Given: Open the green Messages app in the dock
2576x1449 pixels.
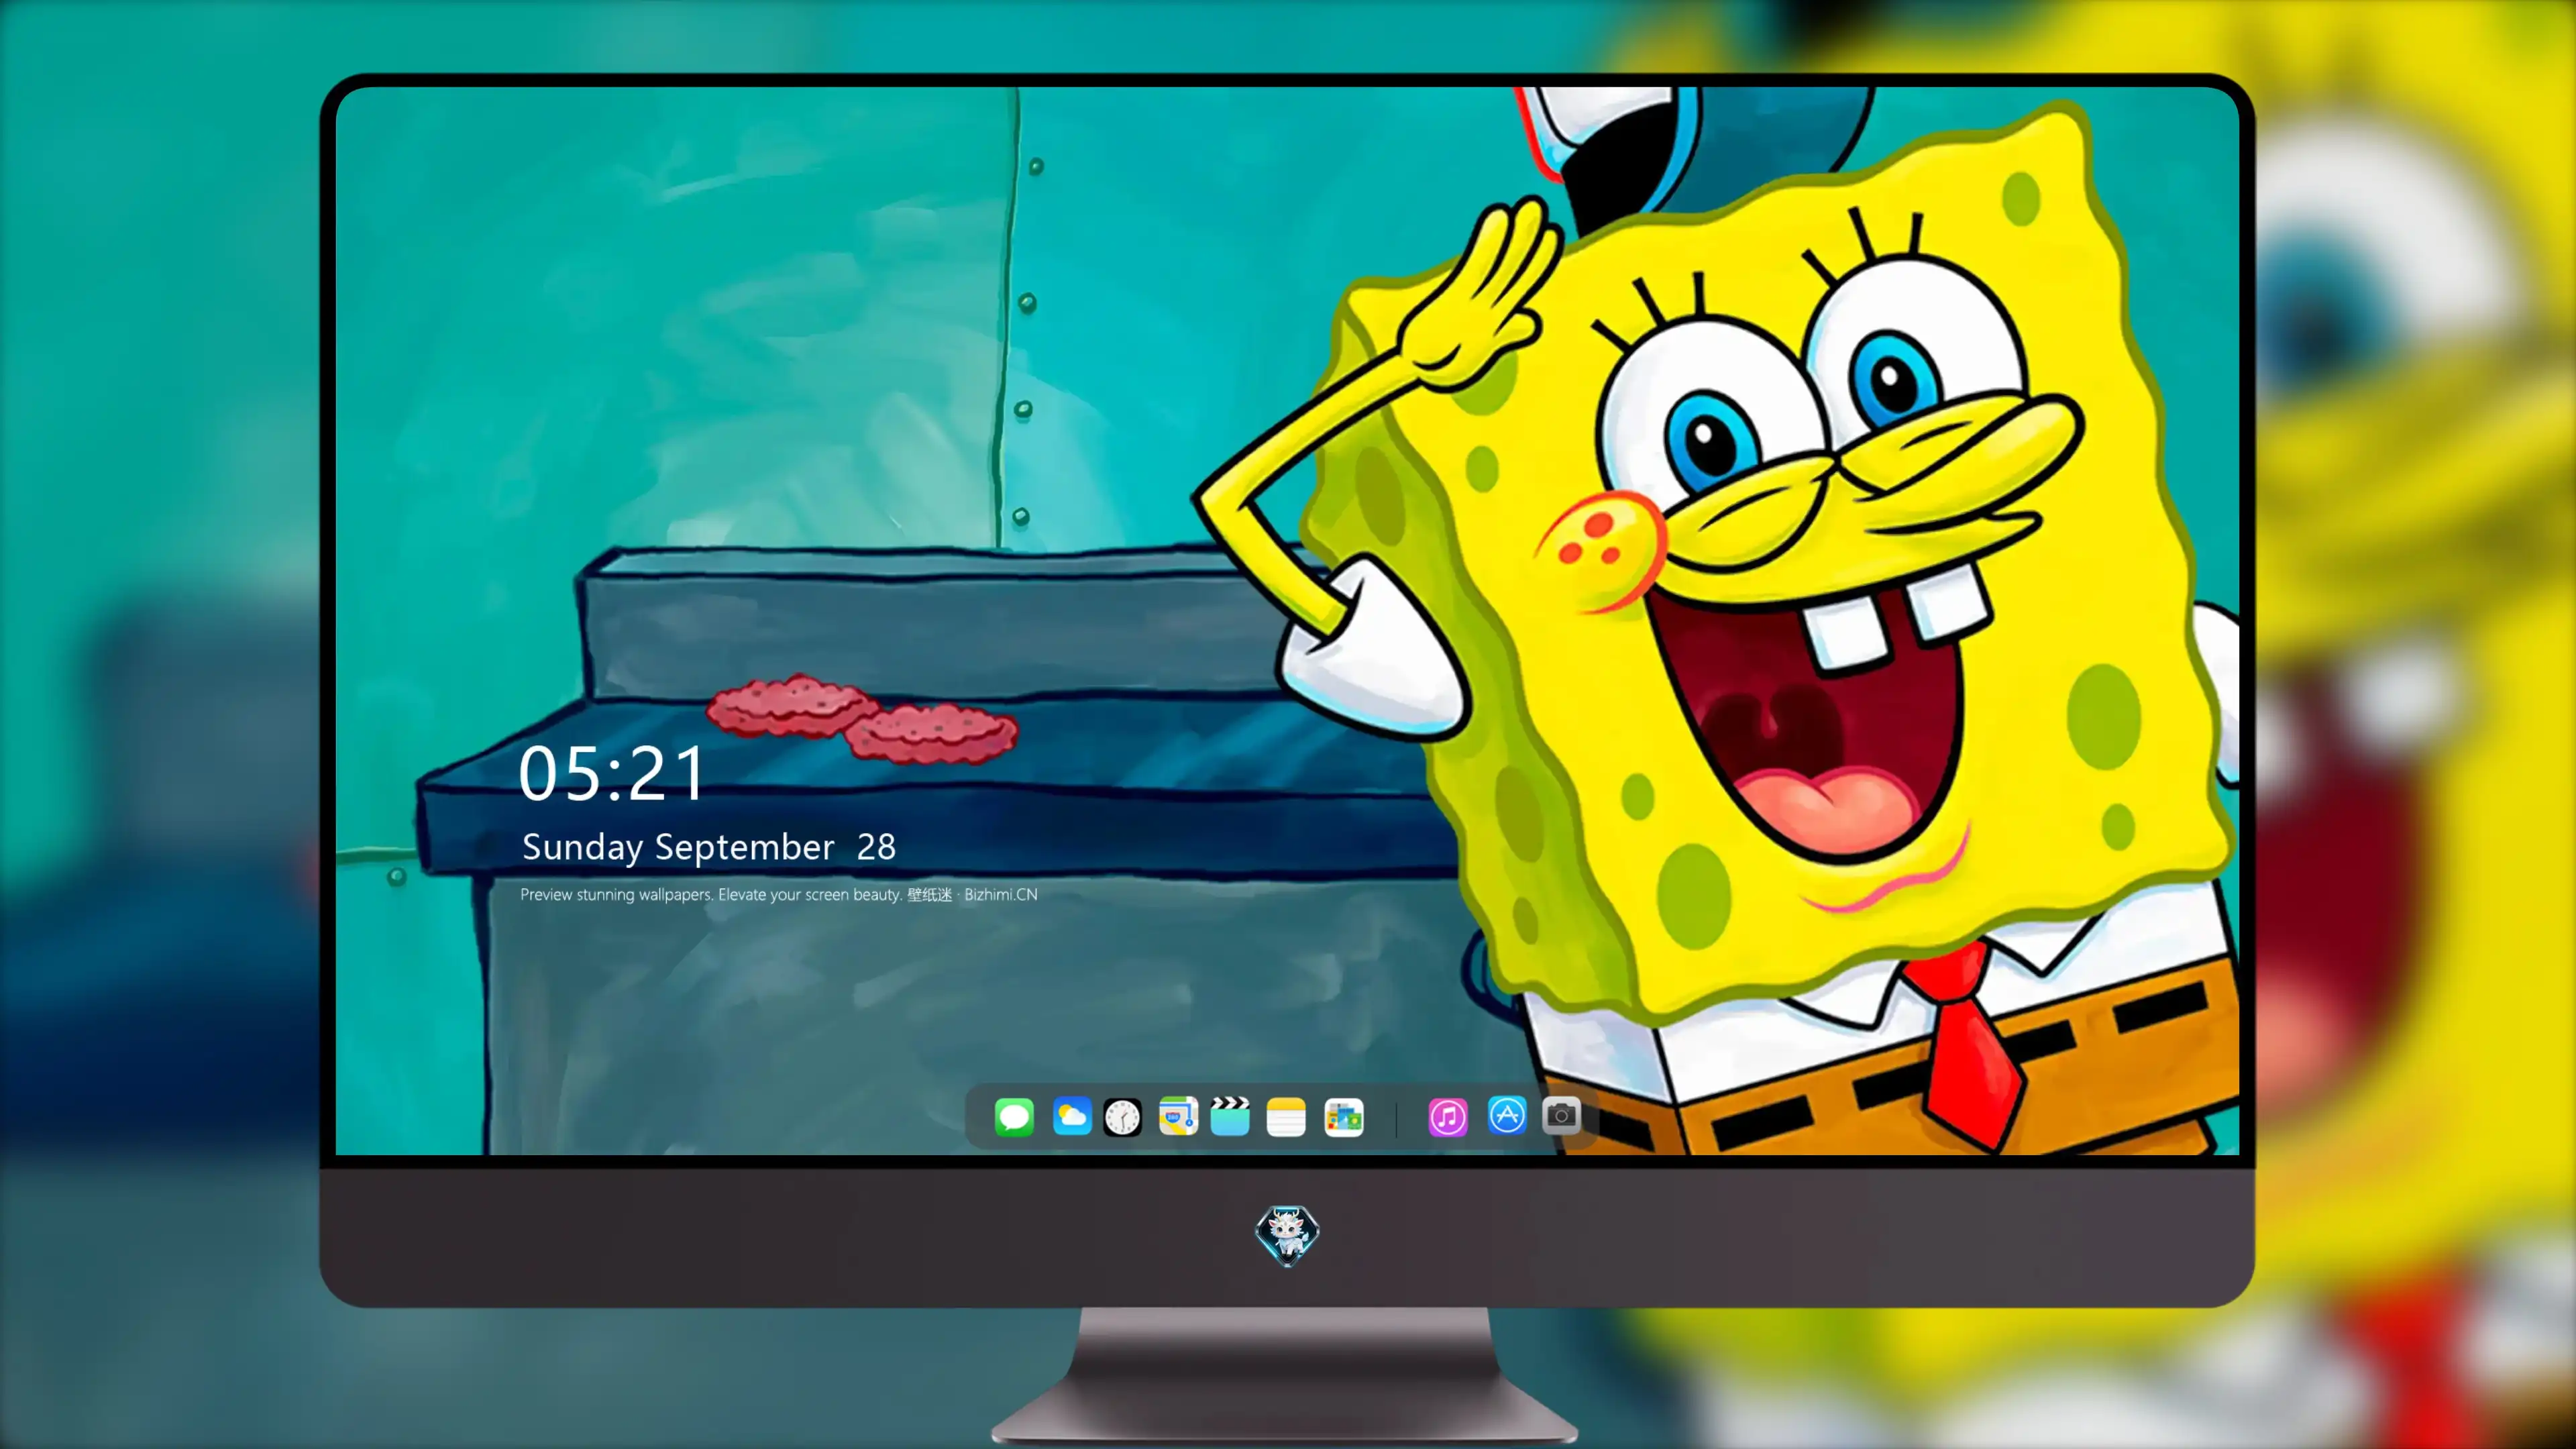Looking at the screenshot, I should [1014, 1116].
